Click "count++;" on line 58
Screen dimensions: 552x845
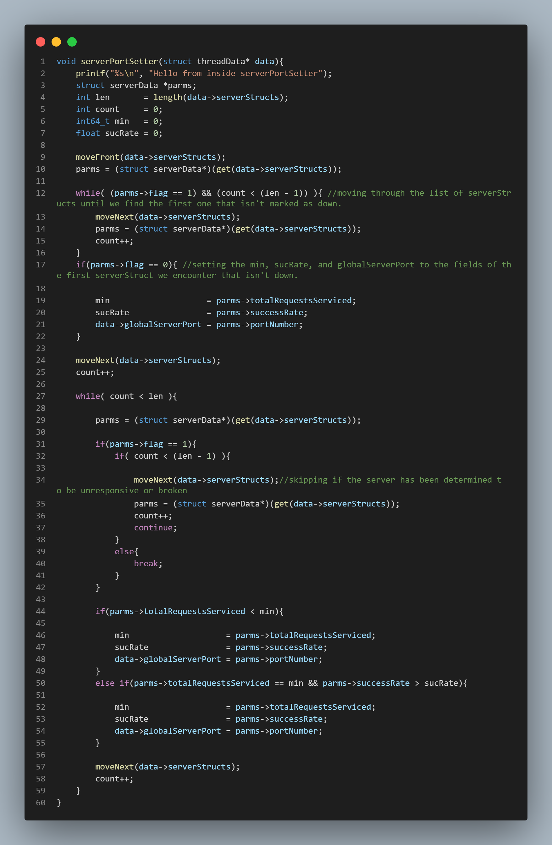(114, 779)
